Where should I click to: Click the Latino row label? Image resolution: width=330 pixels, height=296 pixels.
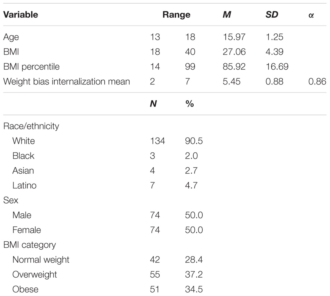coord(24,185)
